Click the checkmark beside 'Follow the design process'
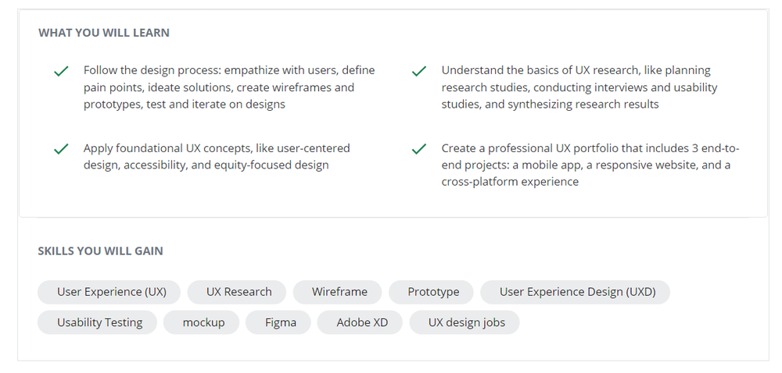This screenshot has width=782, height=373. [x=61, y=71]
